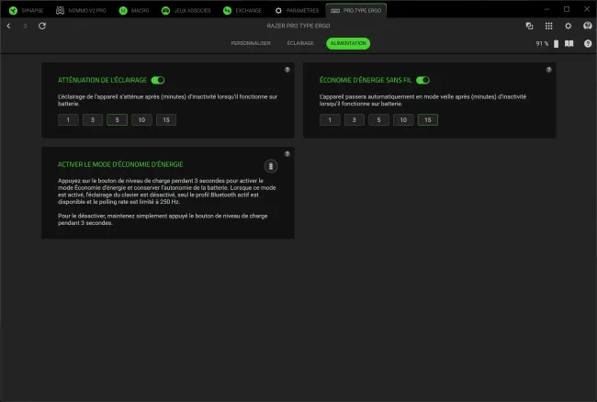The image size is (597, 402).
Task: Set wireless sleep timeout to 3 minutes
Action: coord(355,120)
